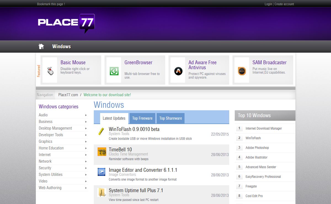
Task: Expand the Audio category arrow
Action: click(86, 115)
